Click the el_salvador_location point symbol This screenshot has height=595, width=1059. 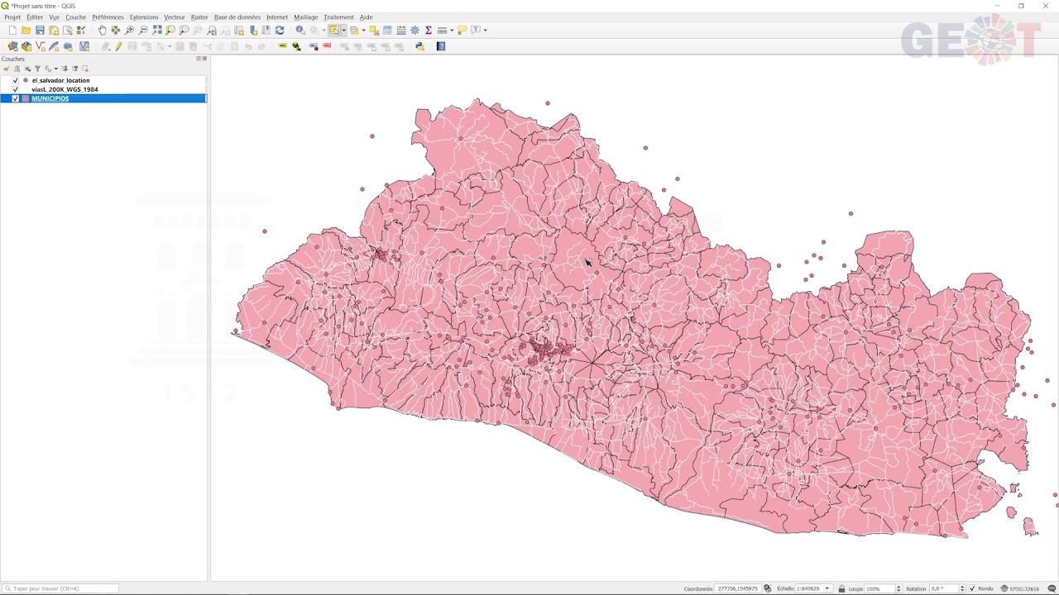(26, 80)
